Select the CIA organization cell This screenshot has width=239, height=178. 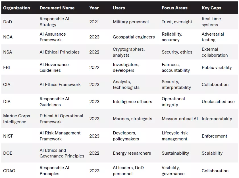tap(7, 85)
